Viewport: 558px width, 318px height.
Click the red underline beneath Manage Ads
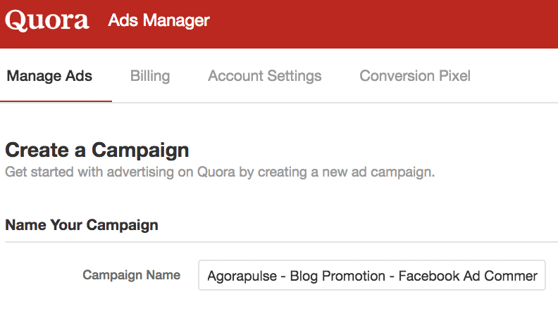(56, 101)
